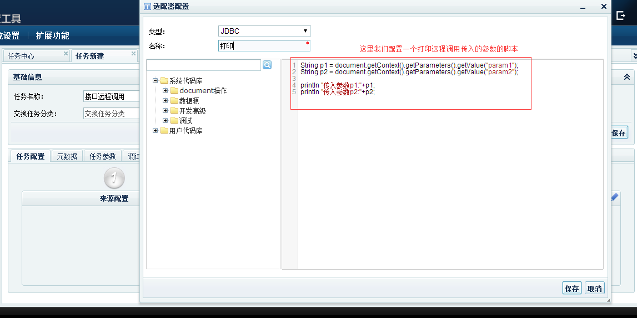
Task: Click the 名称 input field containing 打印
Action: coord(264,46)
